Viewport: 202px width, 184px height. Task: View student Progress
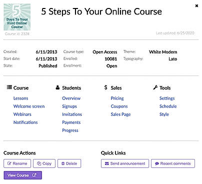70,130
